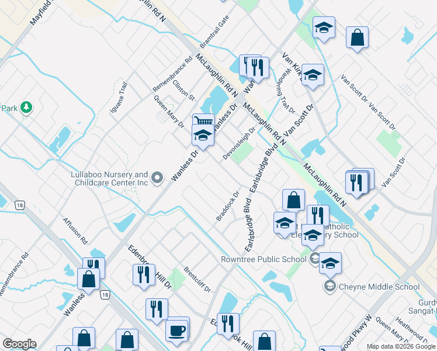Click the shopping bag marker in the top-right
The height and width of the screenshot is (351, 437).
coord(357,39)
